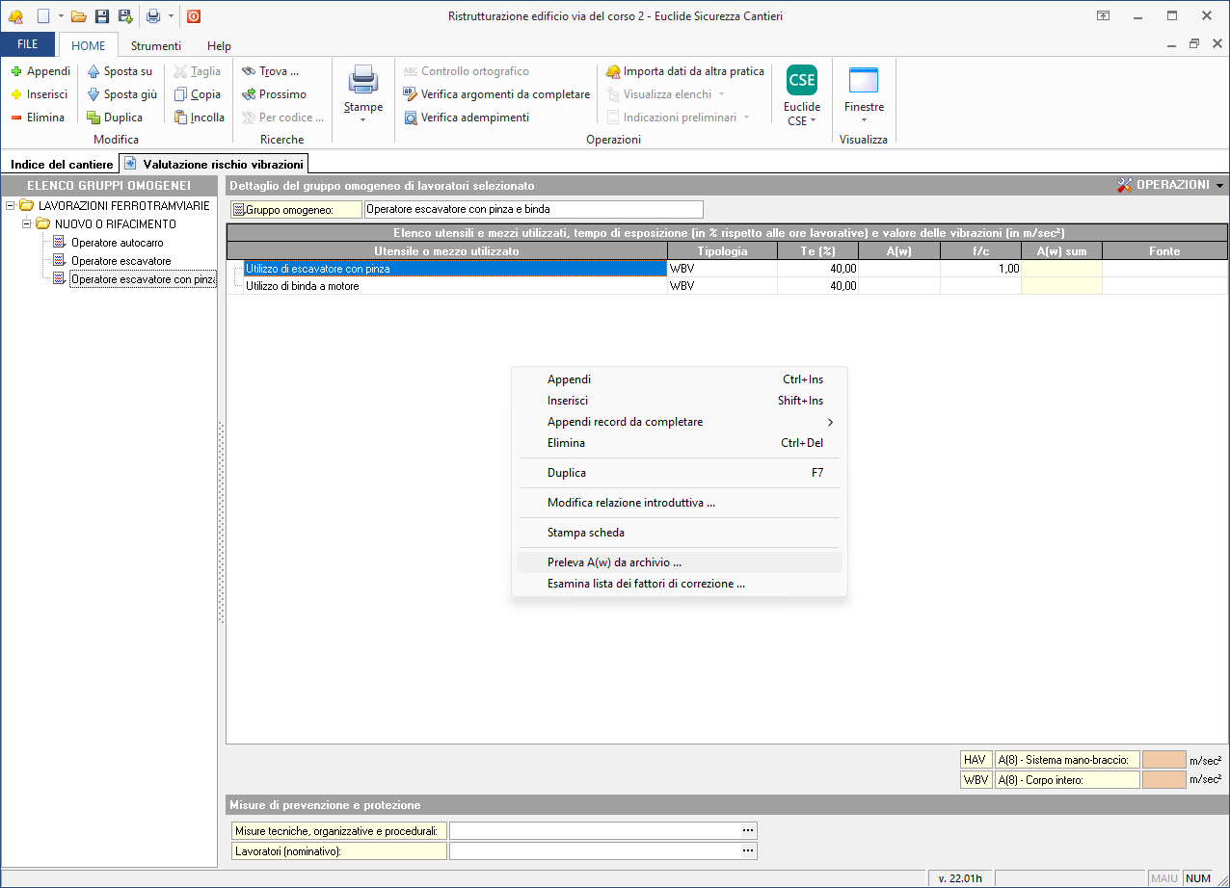Click the Euclide CSE icon

(x=801, y=81)
